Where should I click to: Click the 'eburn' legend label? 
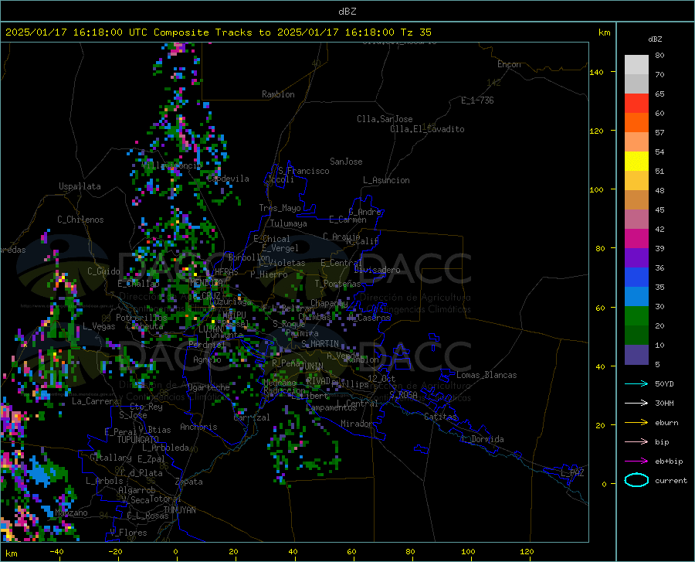coord(666,422)
